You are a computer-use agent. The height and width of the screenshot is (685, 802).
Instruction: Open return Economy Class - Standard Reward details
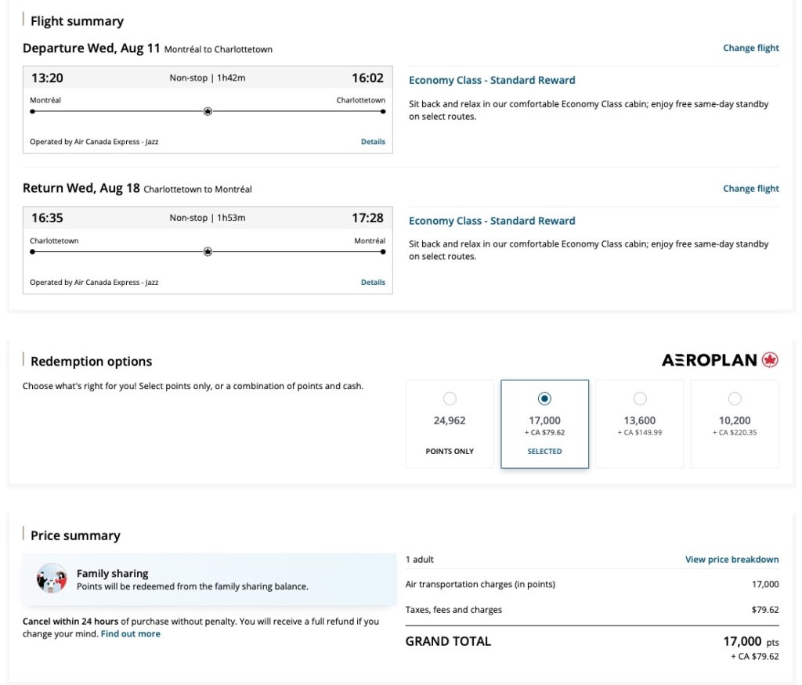tap(491, 220)
